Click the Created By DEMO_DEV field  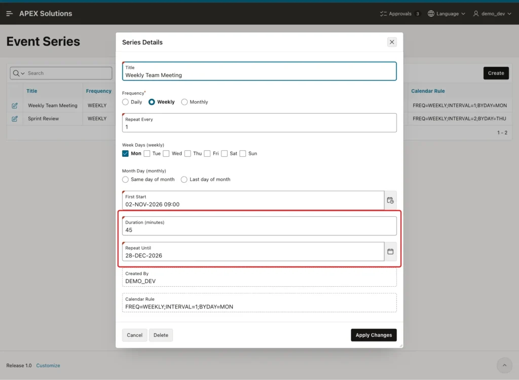[x=259, y=278]
